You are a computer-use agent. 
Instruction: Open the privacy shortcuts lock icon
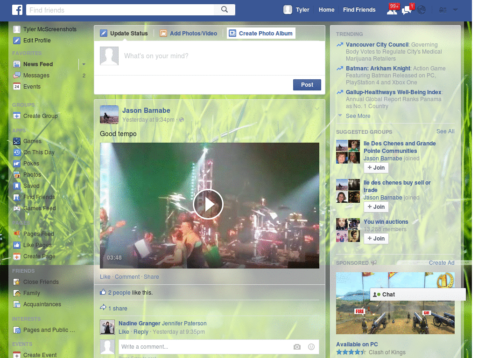[443, 10]
